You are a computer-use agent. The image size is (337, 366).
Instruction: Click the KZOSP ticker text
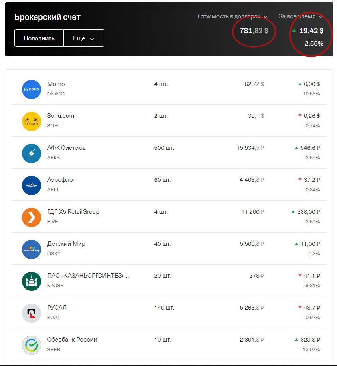point(55,285)
